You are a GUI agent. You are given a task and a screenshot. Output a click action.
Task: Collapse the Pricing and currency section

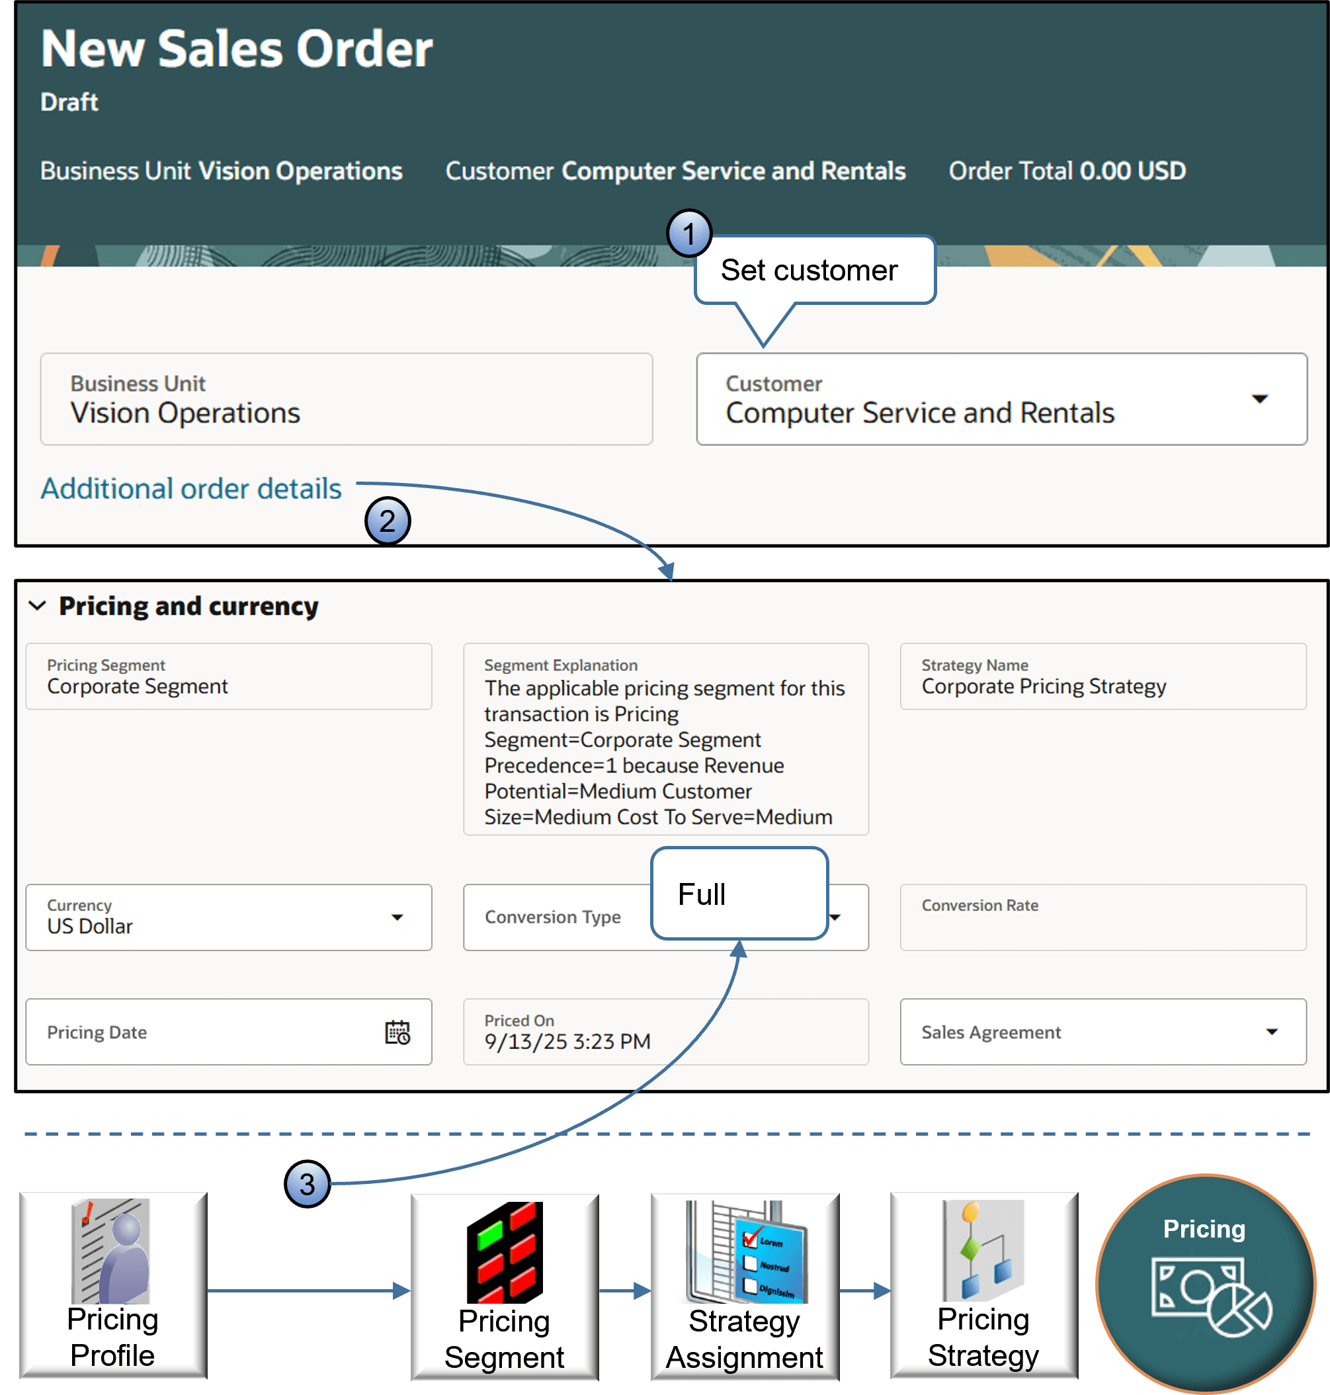38,606
